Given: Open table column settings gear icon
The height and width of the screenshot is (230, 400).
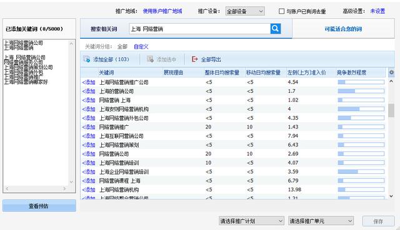Looking at the screenshot, I should click(x=391, y=72).
